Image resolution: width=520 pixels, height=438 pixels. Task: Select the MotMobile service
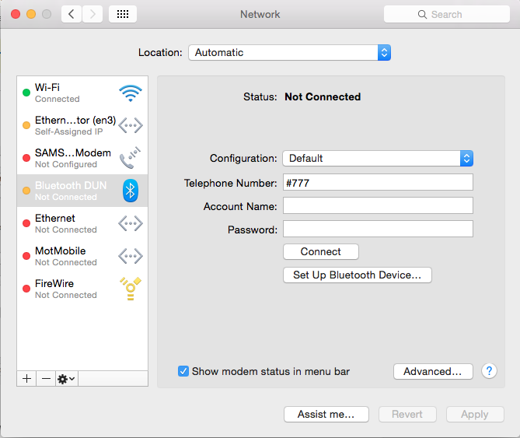82,256
